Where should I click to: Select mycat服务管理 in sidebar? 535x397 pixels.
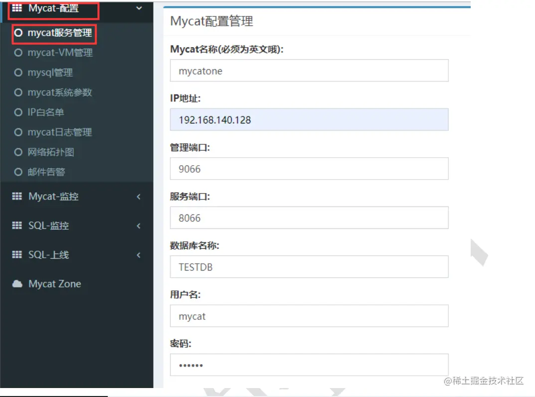point(60,33)
